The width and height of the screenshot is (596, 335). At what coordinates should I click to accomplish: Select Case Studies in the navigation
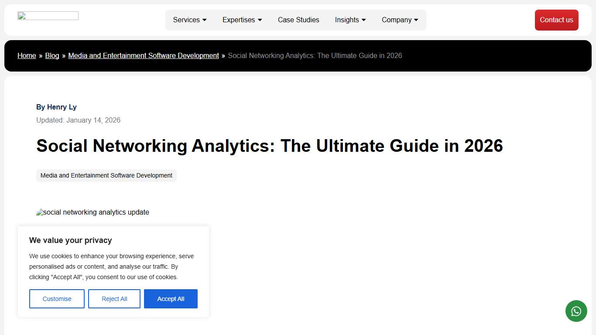tap(298, 20)
